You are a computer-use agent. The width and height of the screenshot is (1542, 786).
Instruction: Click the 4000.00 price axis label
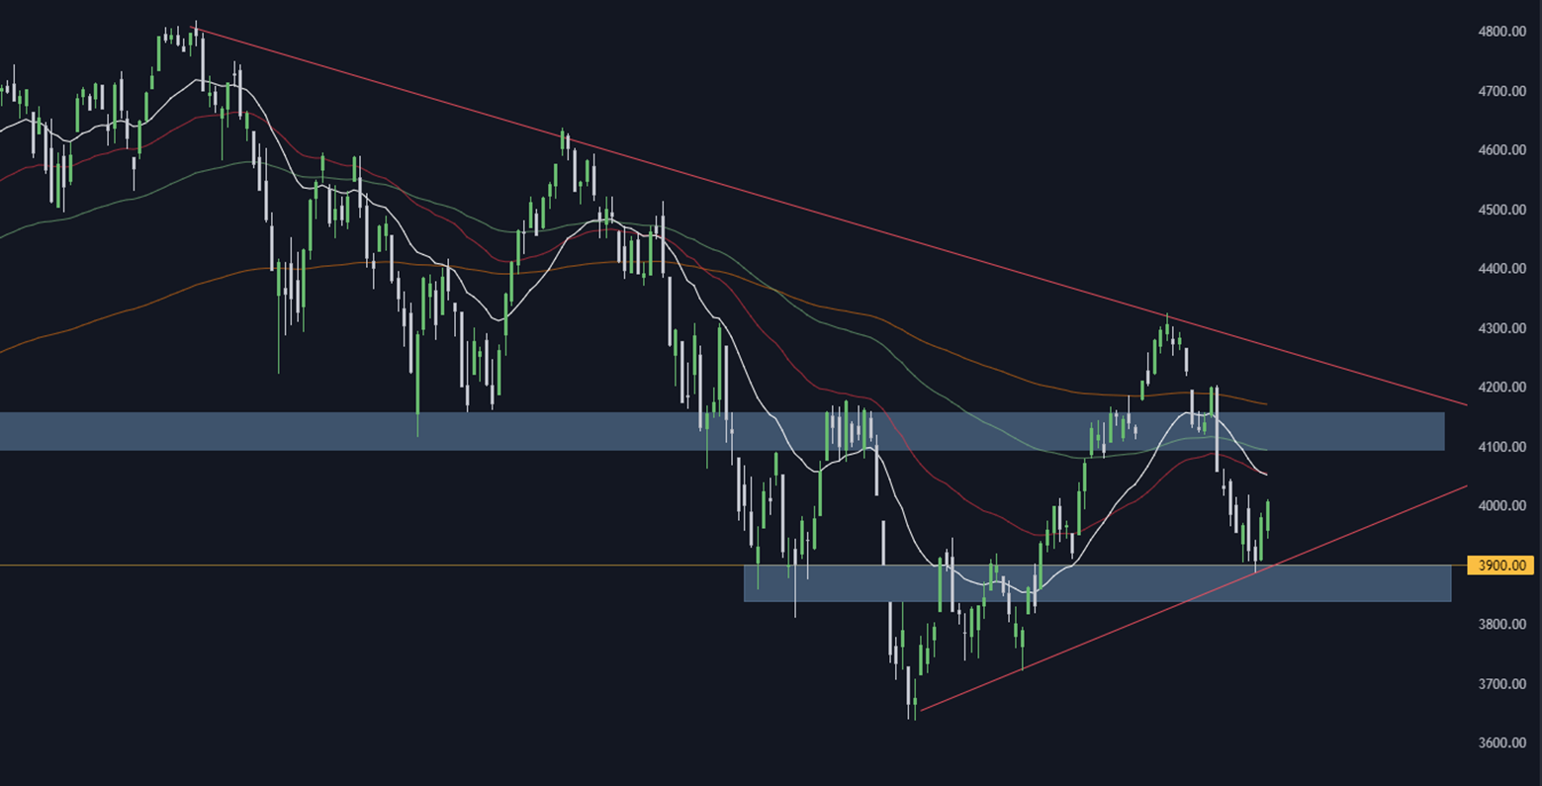pyautogui.click(x=1502, y=506)
